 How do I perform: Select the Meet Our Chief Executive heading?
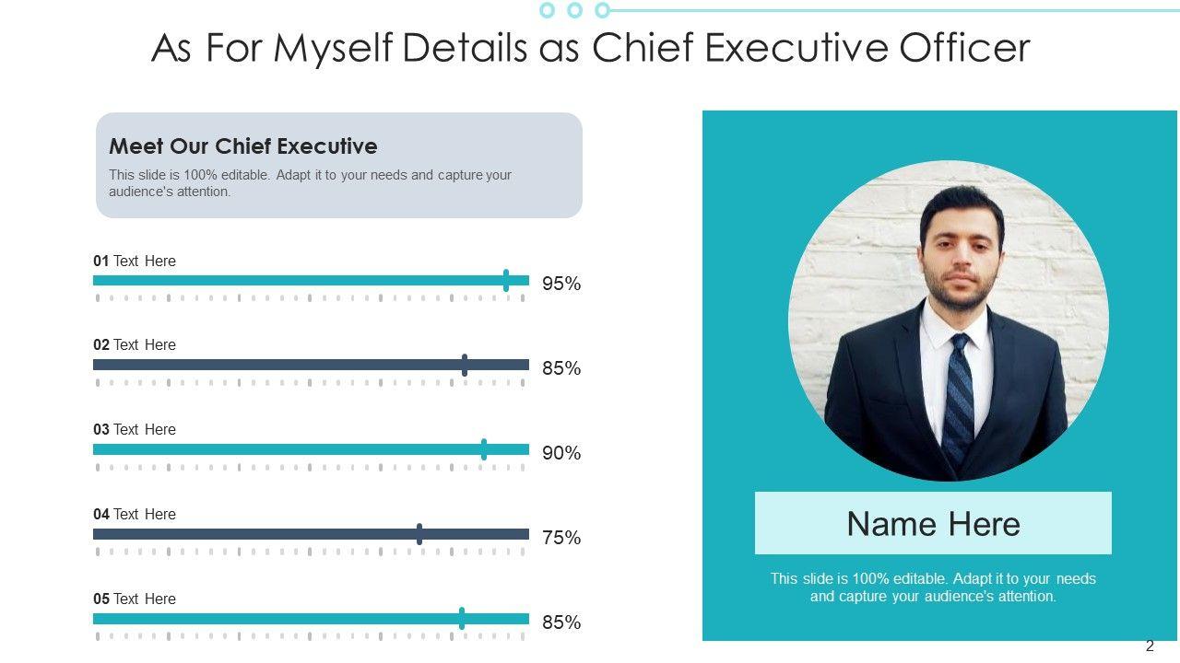243,146
